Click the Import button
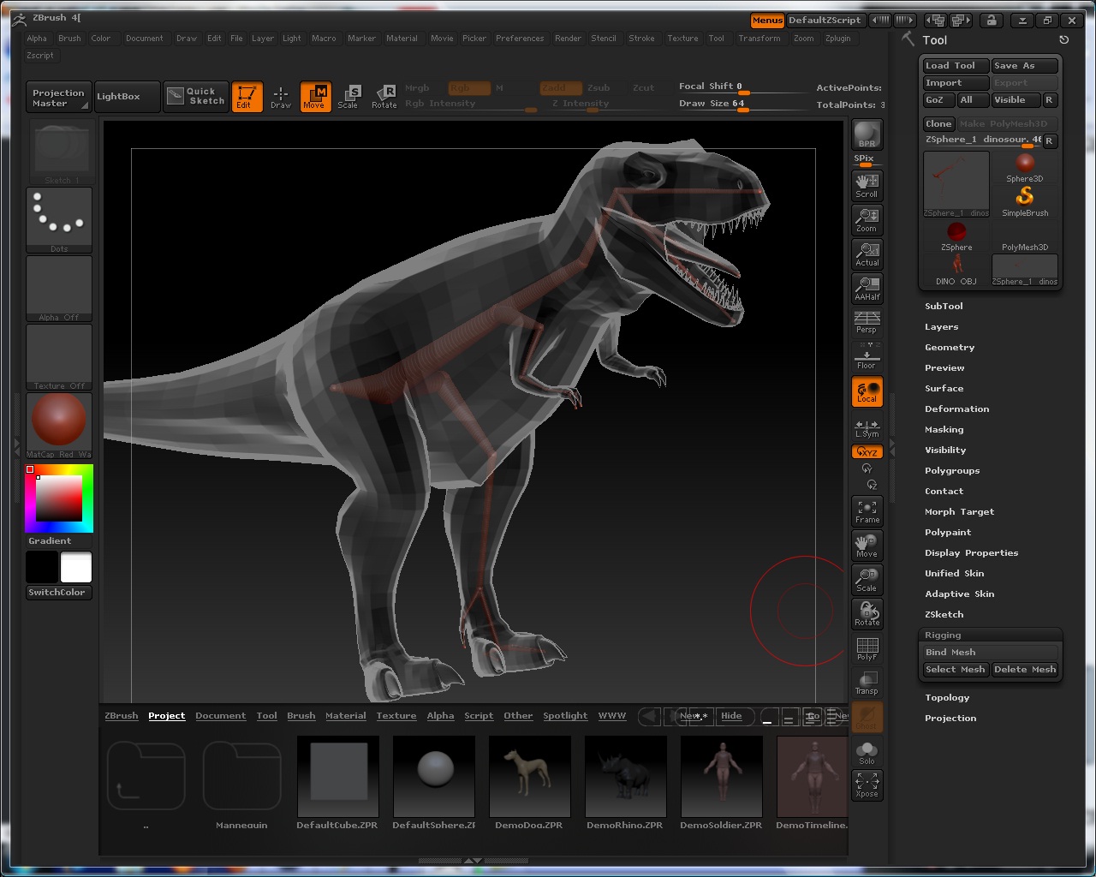This screenshot has height=877, width=1096. point(956,83)
